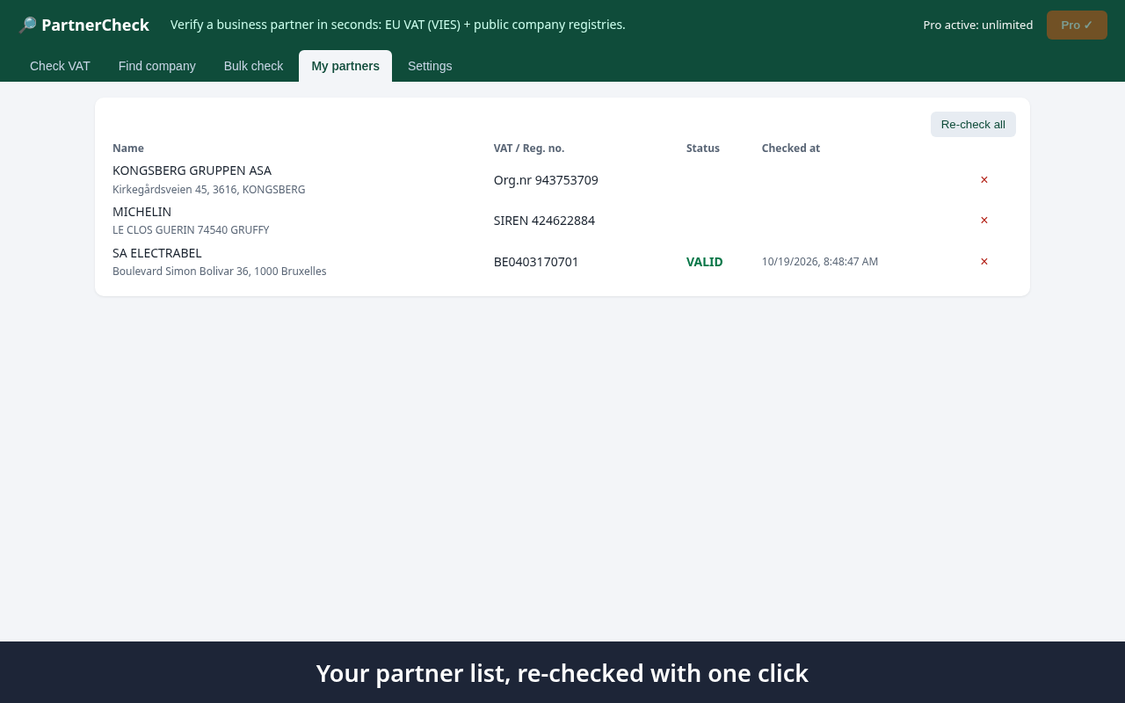Click the Name column header
Viewport: 1125px width, 703px height.
click(x=128, y=148)
